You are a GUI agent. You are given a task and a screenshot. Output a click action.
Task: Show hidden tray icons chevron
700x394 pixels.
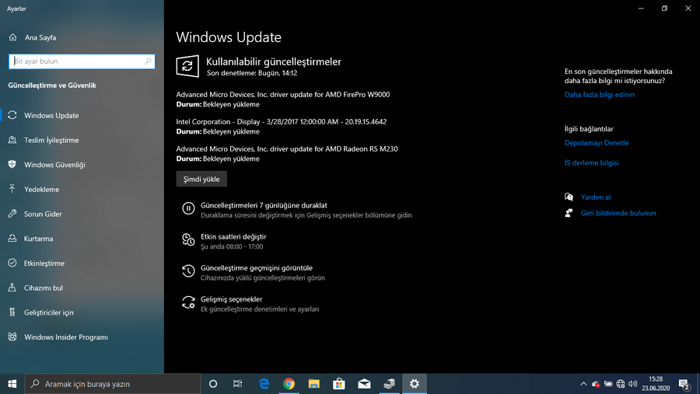point(583,384)
